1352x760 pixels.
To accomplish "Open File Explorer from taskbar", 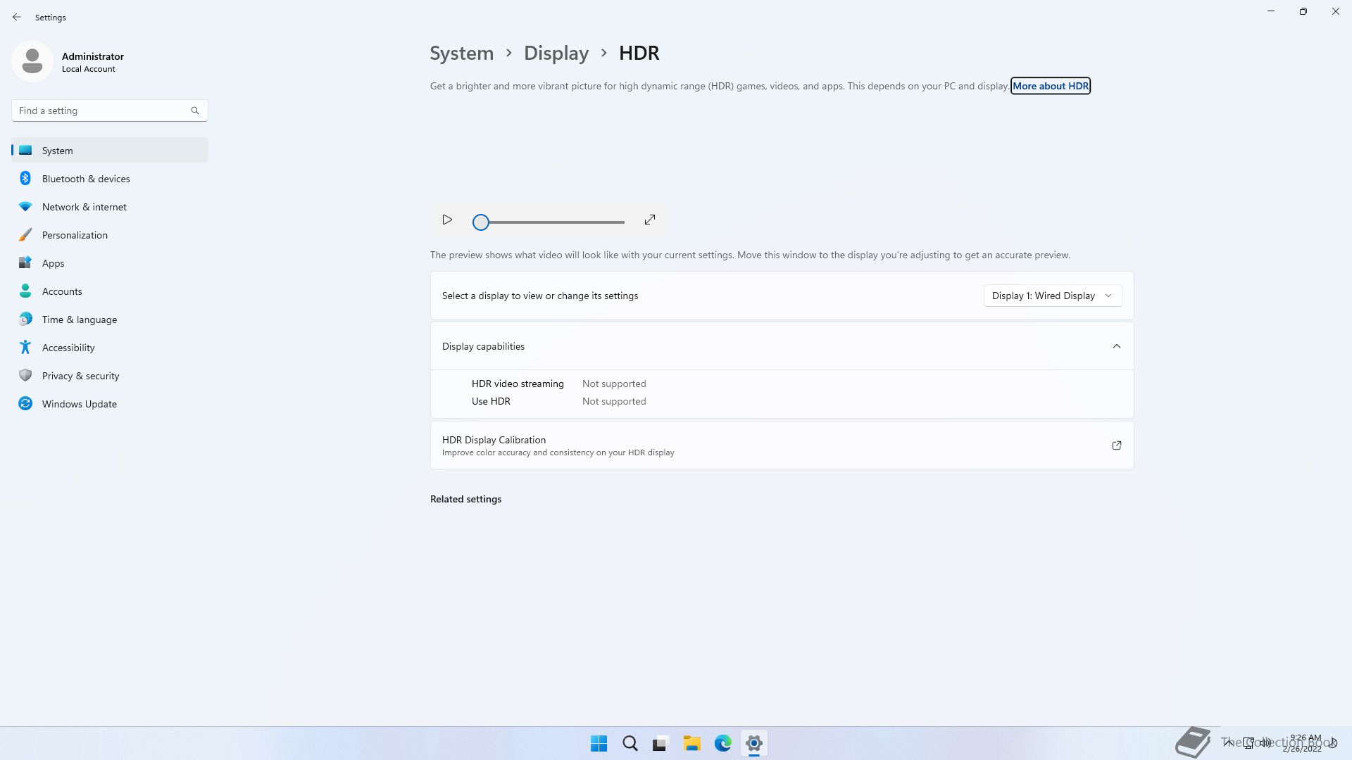I will click(x=691, y=743).
